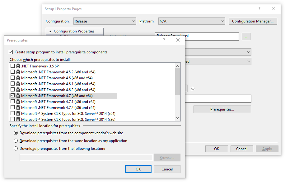Image resolution: width=285 pixels, height=182 pixels.
Task: Select download from same location as my application
Action: [x=16, y=141]
